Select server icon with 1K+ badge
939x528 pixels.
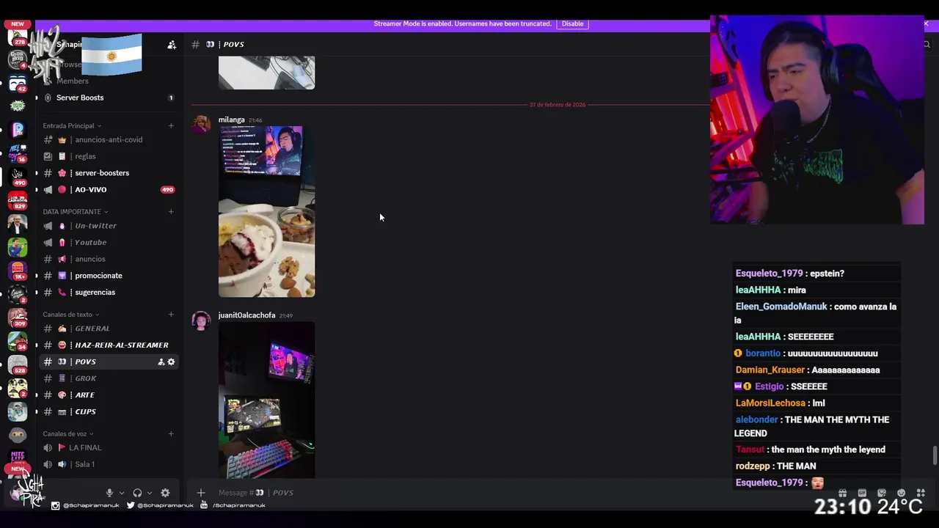tap(18, 270)
